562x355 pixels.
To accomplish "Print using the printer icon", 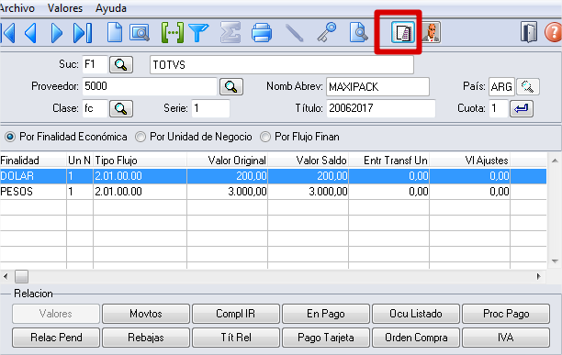I will (x=262, y=33).
